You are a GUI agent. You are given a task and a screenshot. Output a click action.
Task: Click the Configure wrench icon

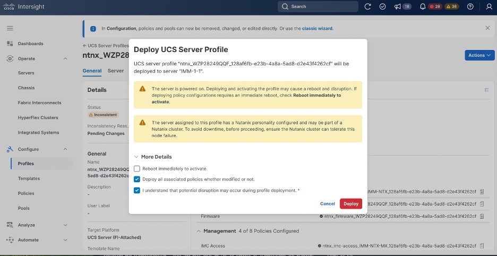(x=10, y=149)
